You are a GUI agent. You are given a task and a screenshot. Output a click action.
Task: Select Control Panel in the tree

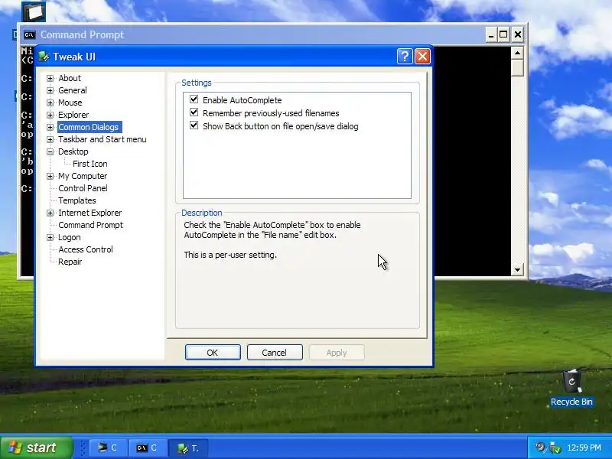pyautogui.click(x=83, y=188)
